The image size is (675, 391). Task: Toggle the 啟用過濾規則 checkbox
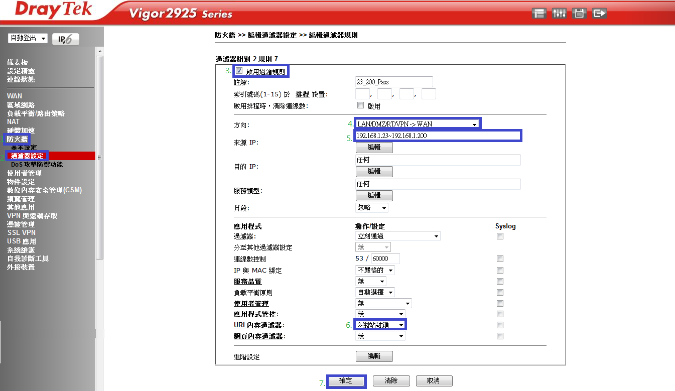pyautogui.click(x=239, y=71)
